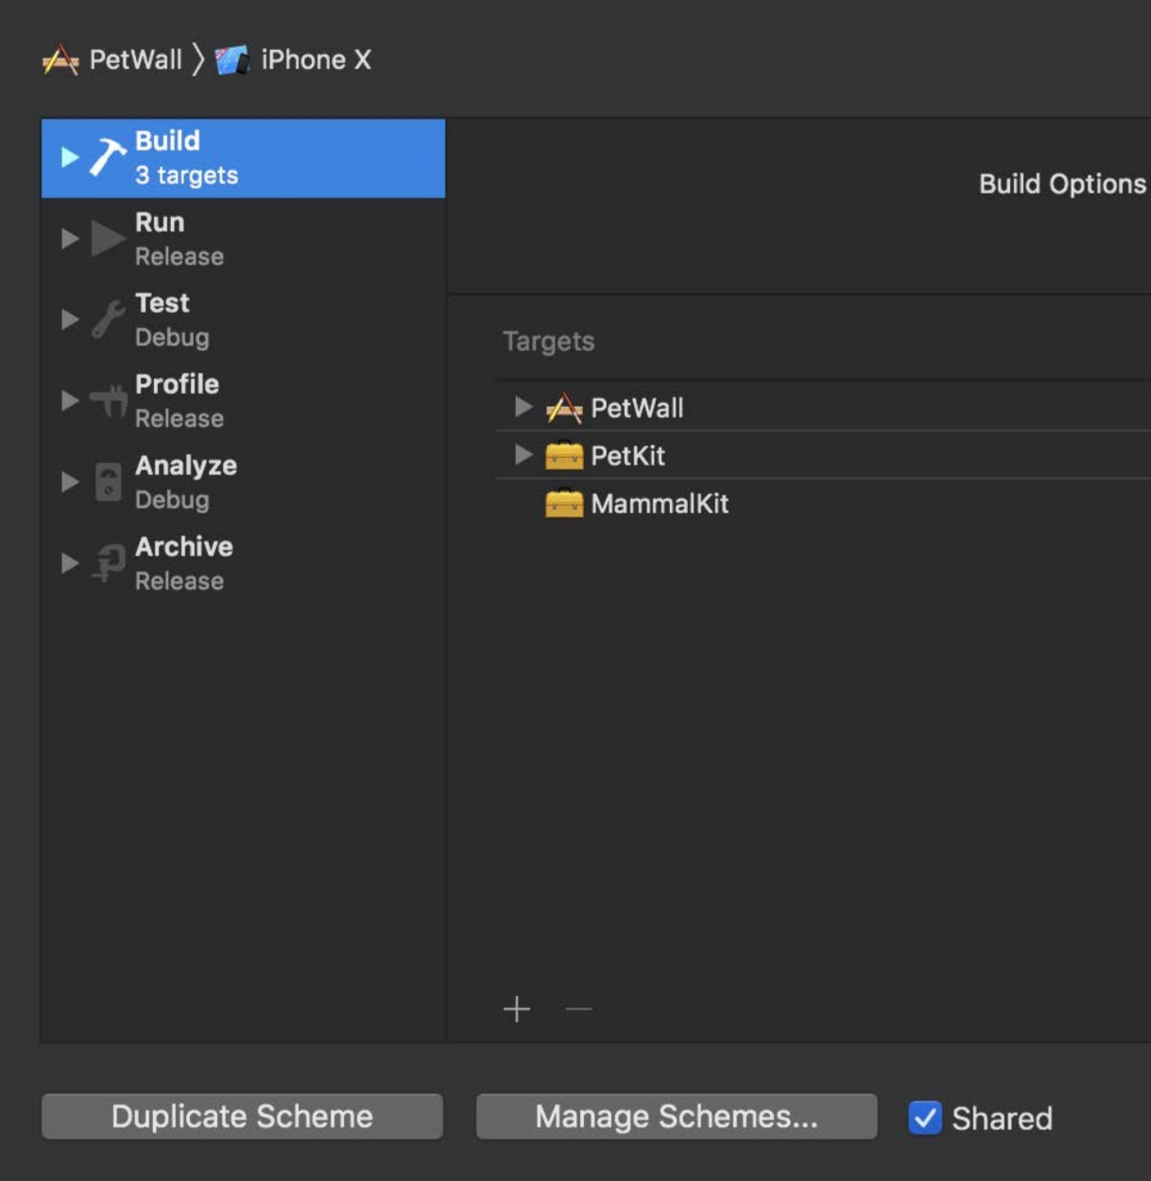
Task: Select the Build 3 targets action
Action: tap(243, 158)
